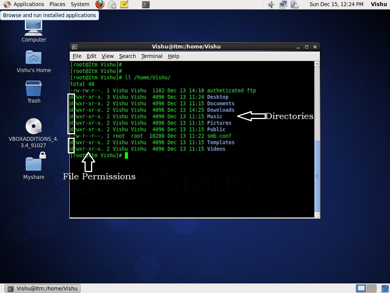Click the clipboard tray icon beside the clock
390x293 pixels.
click(x=294, y=5)
